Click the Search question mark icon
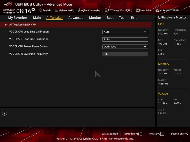190x142 pixels. [138, 10]
